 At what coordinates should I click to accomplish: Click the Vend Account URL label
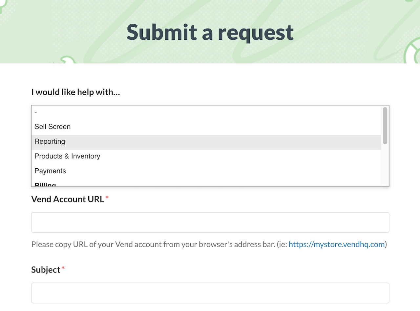pyautogui.click(x=68, y=199)
